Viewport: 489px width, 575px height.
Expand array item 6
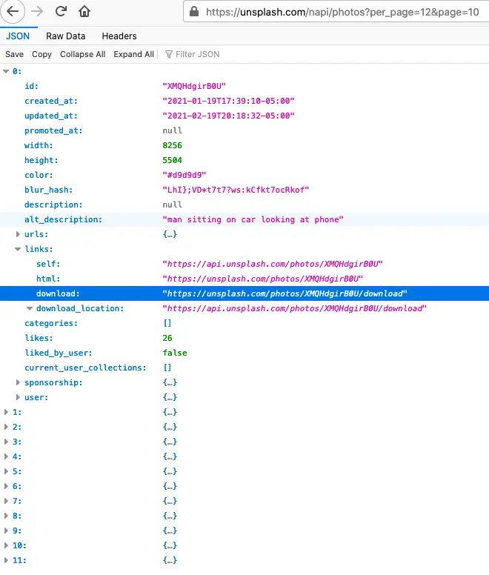tap(6, 486)
